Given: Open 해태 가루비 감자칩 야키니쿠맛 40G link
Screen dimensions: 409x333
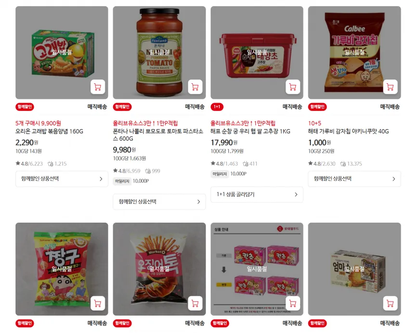Looking at the screenshot, I should (348, 131).
